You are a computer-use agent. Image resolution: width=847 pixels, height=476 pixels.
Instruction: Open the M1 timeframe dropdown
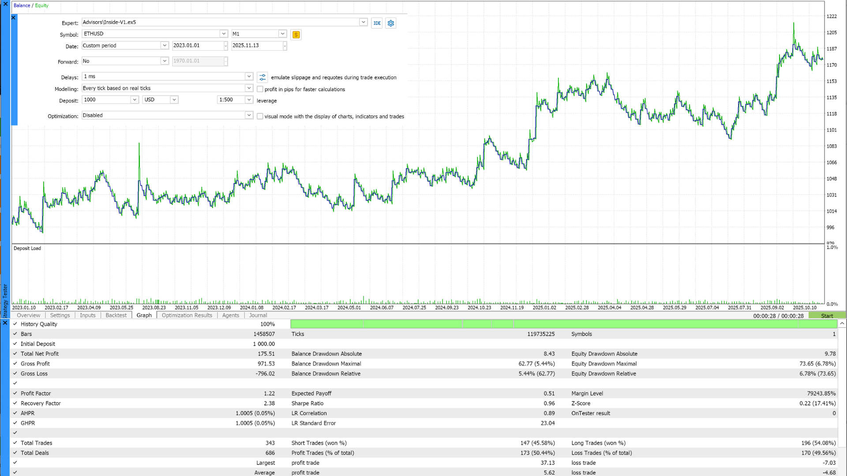282,34
